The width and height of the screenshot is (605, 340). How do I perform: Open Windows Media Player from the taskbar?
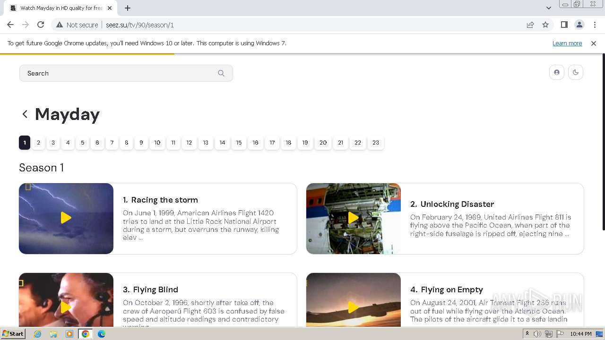[69, 334]
